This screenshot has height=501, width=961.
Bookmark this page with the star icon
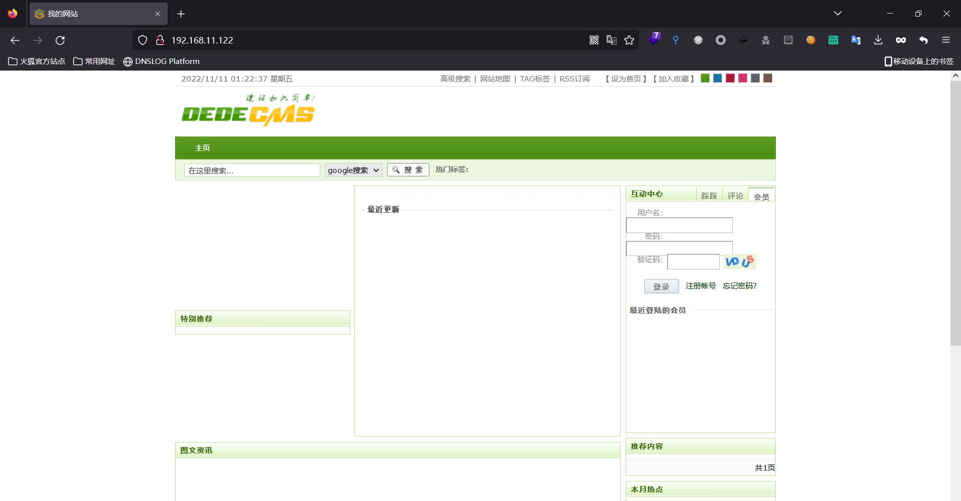click(629, 40)
